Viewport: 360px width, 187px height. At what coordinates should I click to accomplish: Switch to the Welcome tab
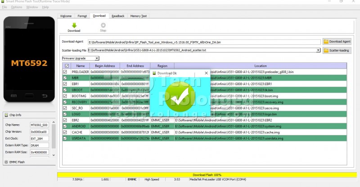(66, 16)
